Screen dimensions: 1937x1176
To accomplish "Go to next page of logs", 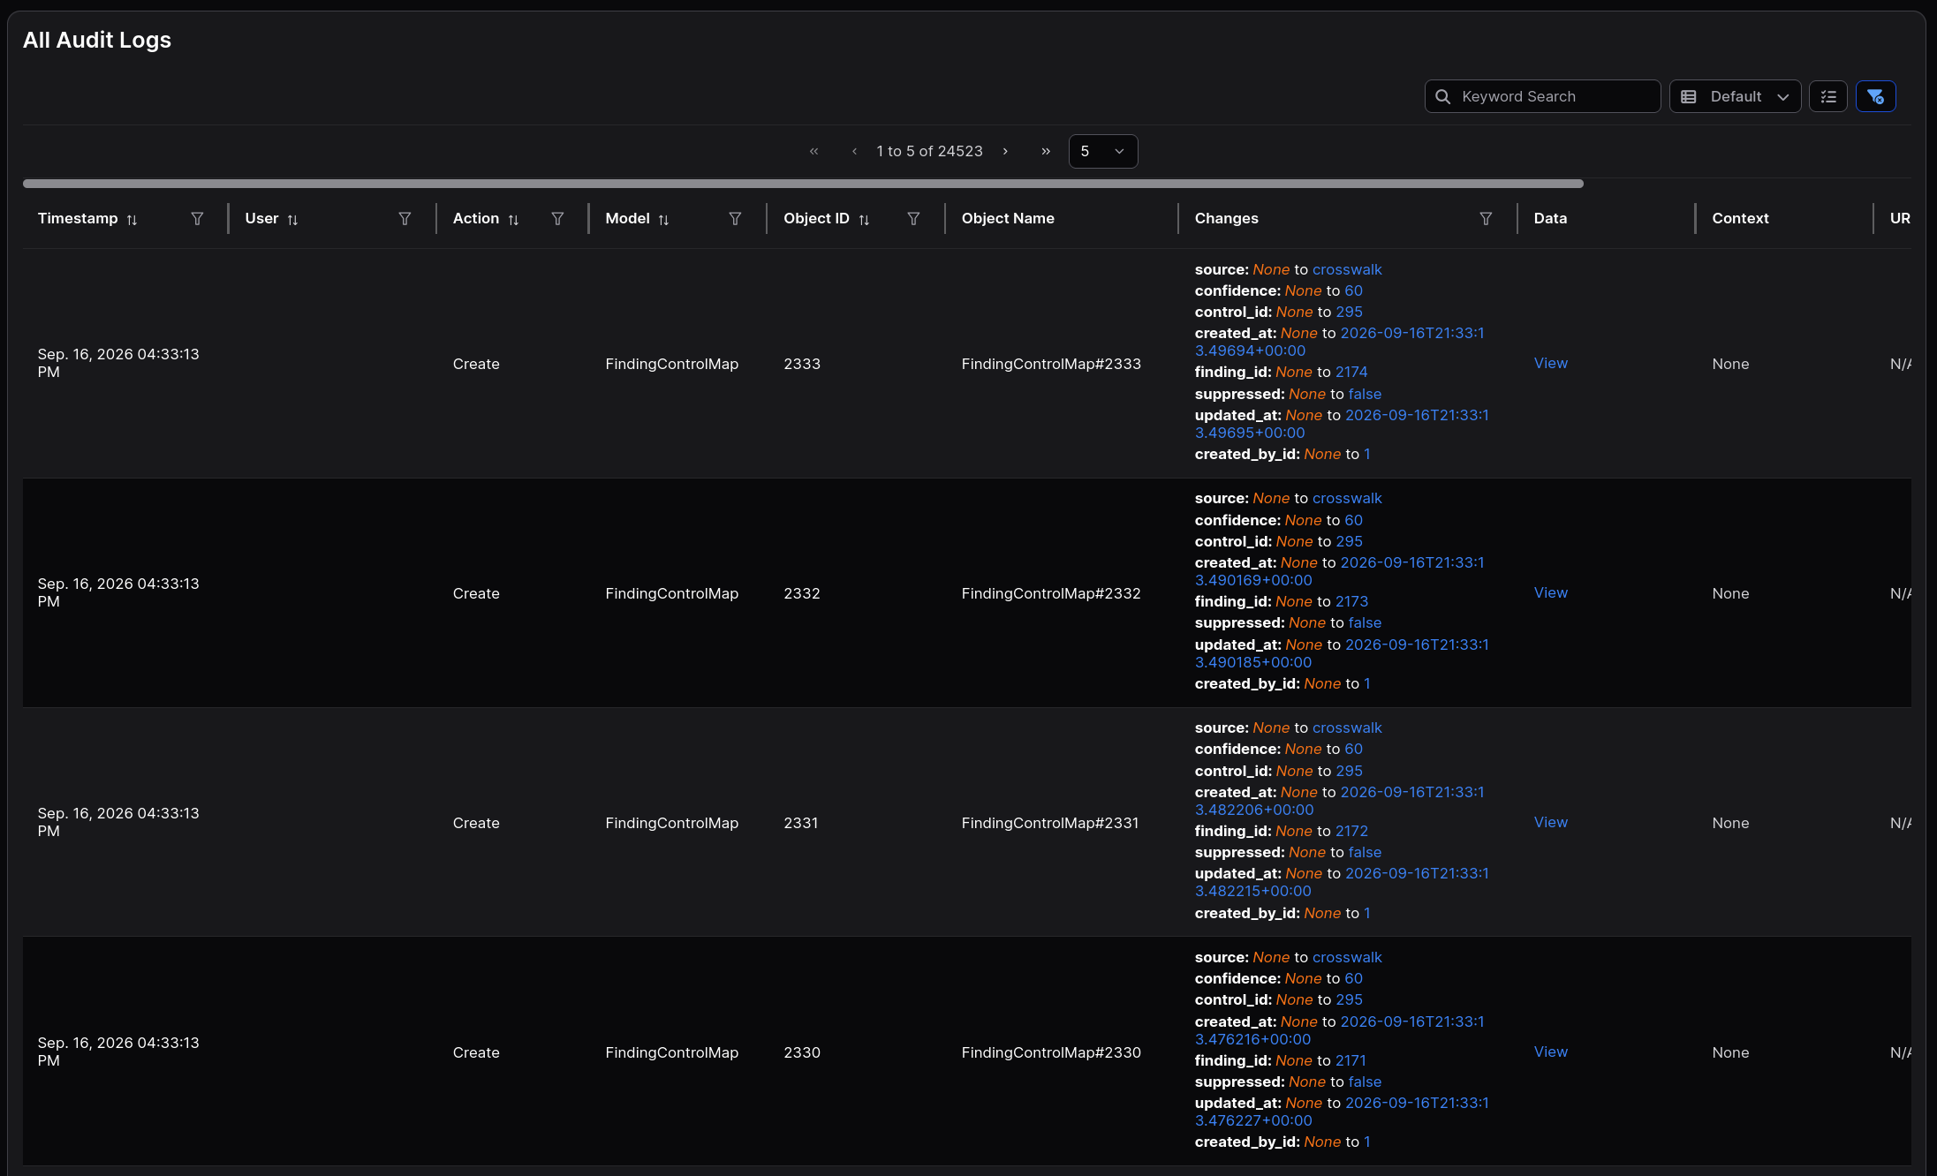I will (x=1005, y=151).
